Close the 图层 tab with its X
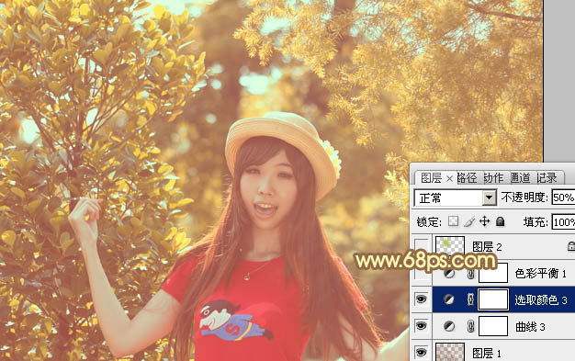This screenshot has width=575, height=361. pos(449,179)
